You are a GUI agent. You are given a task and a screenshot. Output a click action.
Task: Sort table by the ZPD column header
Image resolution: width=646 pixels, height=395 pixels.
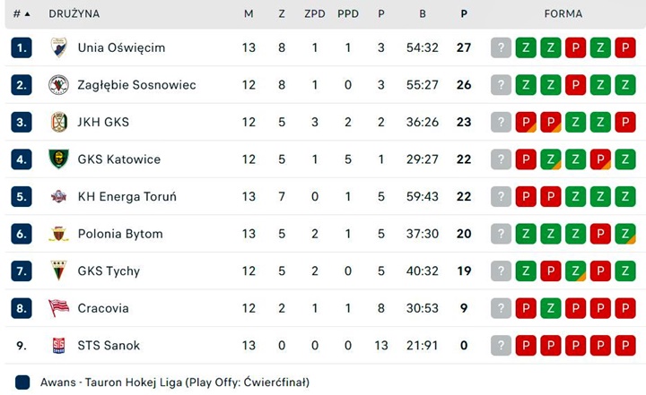pyautogui.click(x=315, y=14)
